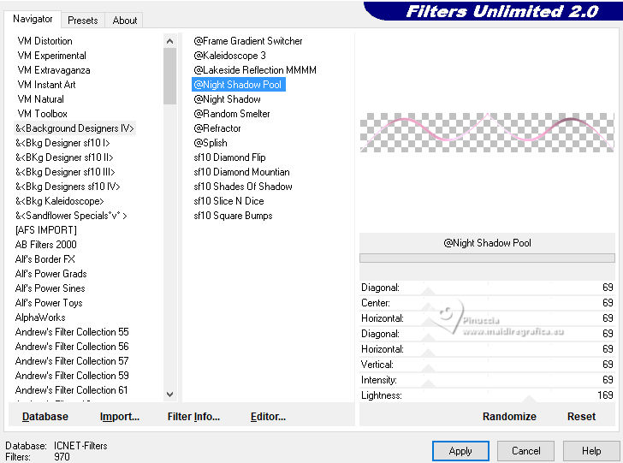The height and width of the screenshot is (463, 623).
Task: Select Alf's Power Grads
Action: click(50, 274)
